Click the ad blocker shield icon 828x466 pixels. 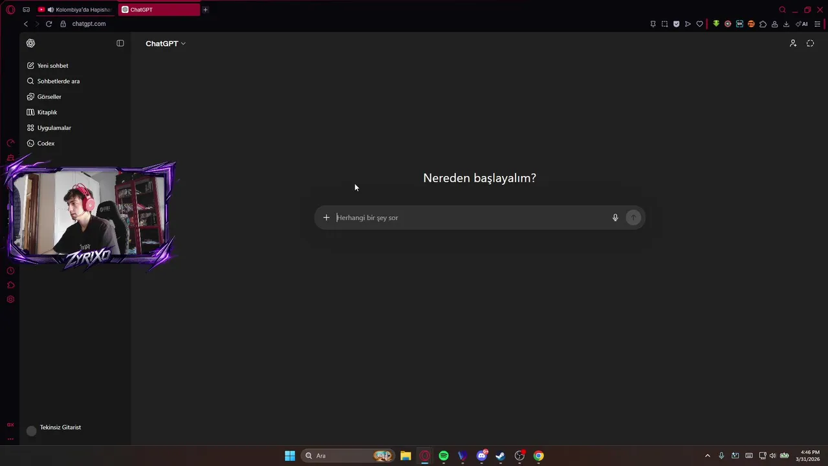pos(676,24)
